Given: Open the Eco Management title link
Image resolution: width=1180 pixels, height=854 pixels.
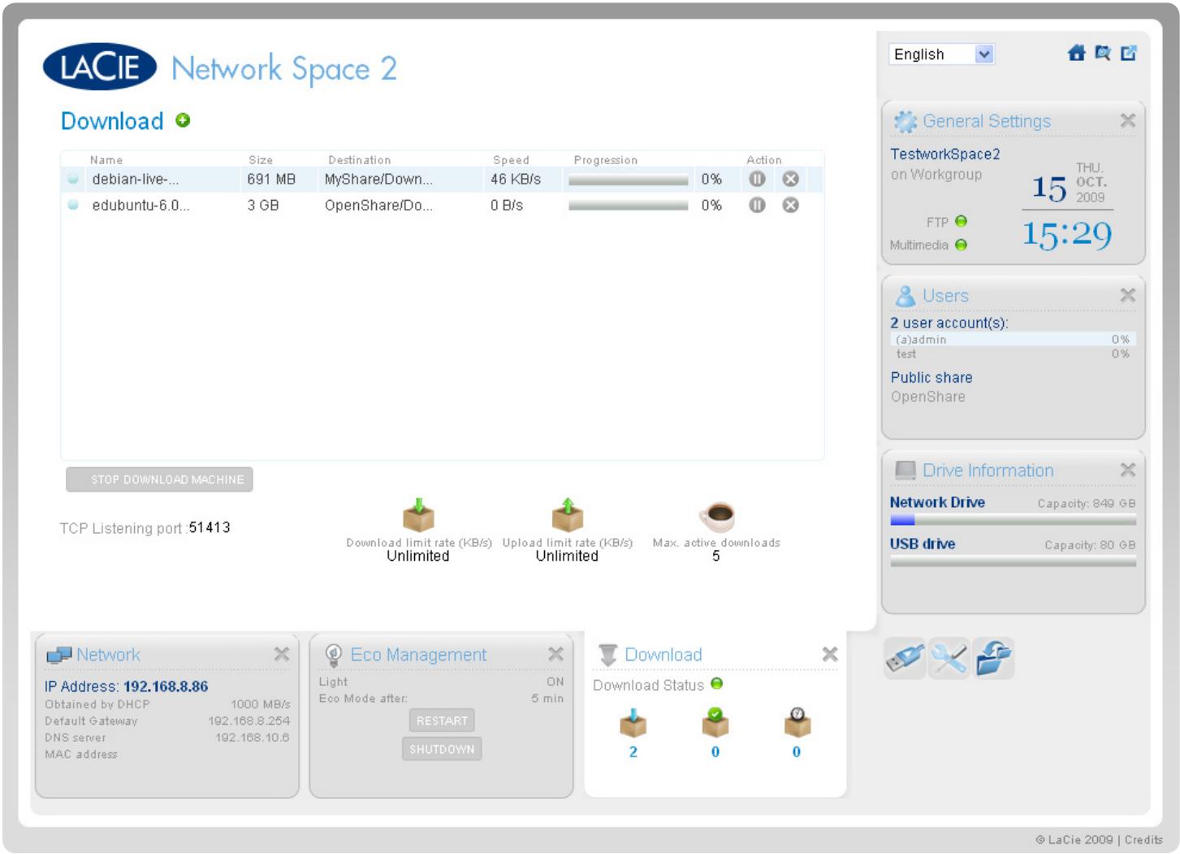Looking at the screenshot, I should tap(418, 655).
